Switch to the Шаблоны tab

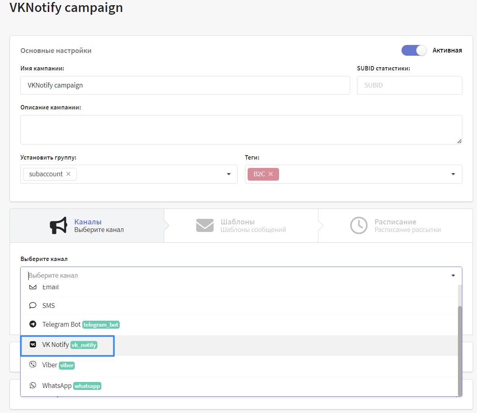[241, 226]
